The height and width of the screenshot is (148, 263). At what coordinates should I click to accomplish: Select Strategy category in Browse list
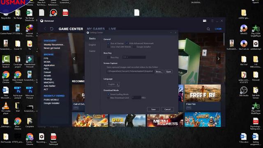[x=48, y=79]
